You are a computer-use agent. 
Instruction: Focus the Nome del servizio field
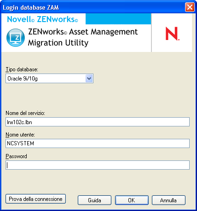point(98,122)
